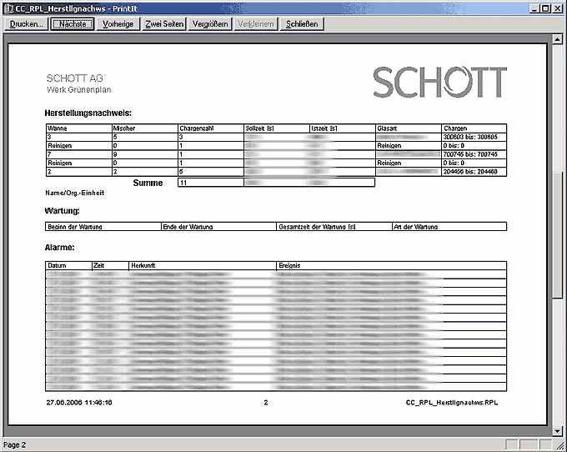Go to next page with Nächste
Screen dimensions: 567x452
(x=73, y=24)
